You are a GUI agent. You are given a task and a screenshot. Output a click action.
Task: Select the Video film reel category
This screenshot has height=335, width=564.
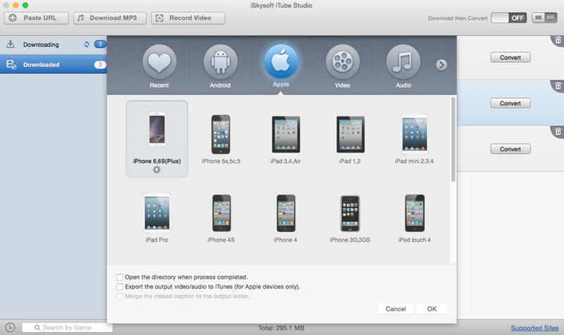(x=343, y=62)
